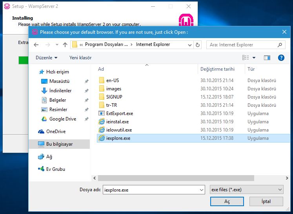Viewport: 293px width, 214px height.
Task: Select the images folder
Action: (114, 89)
